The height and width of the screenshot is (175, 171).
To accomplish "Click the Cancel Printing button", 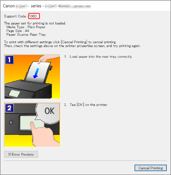I will [x=151, y=168].
